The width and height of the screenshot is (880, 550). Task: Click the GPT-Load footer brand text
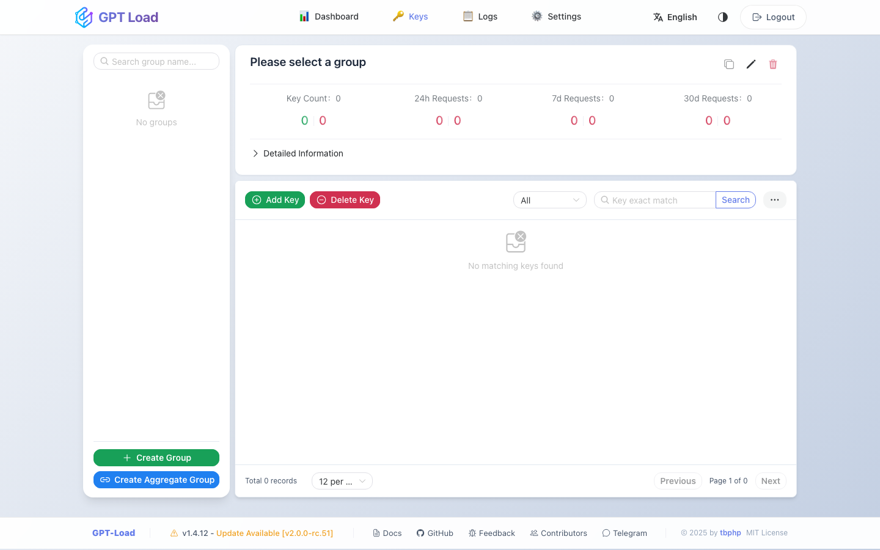[x=114, y=533]
